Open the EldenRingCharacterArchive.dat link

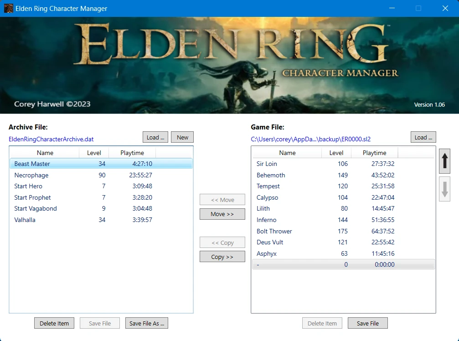[x=51, y=139]
